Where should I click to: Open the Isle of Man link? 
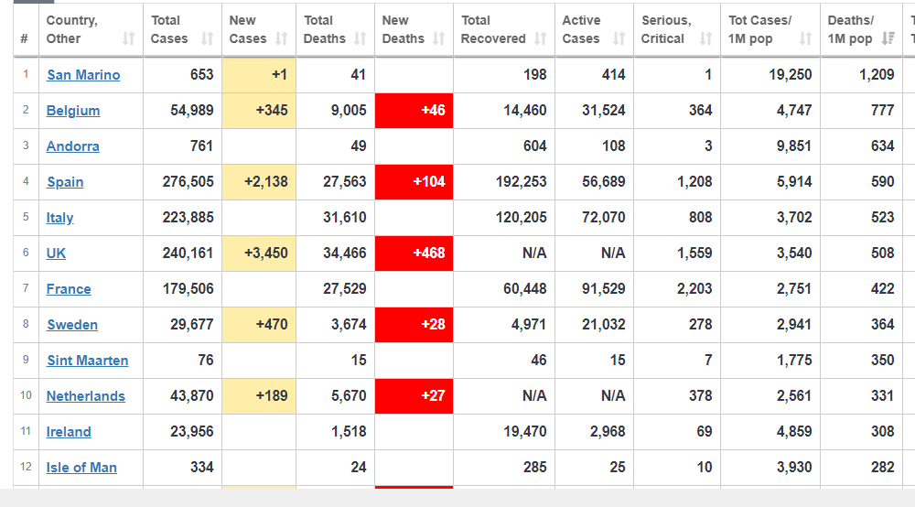[x=81, y=468]
